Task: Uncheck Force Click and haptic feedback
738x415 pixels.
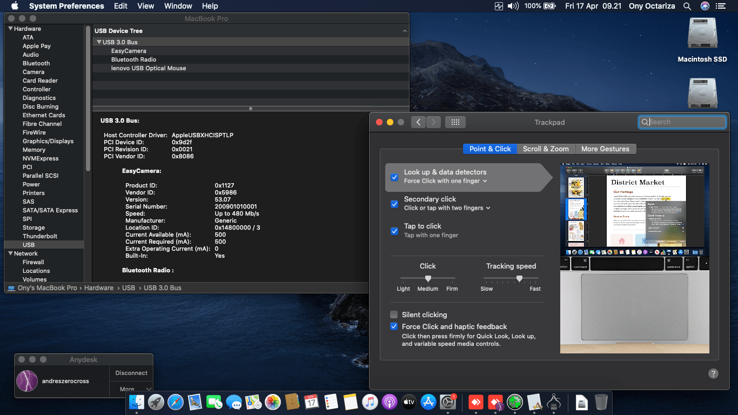Action: click(394, 326)
